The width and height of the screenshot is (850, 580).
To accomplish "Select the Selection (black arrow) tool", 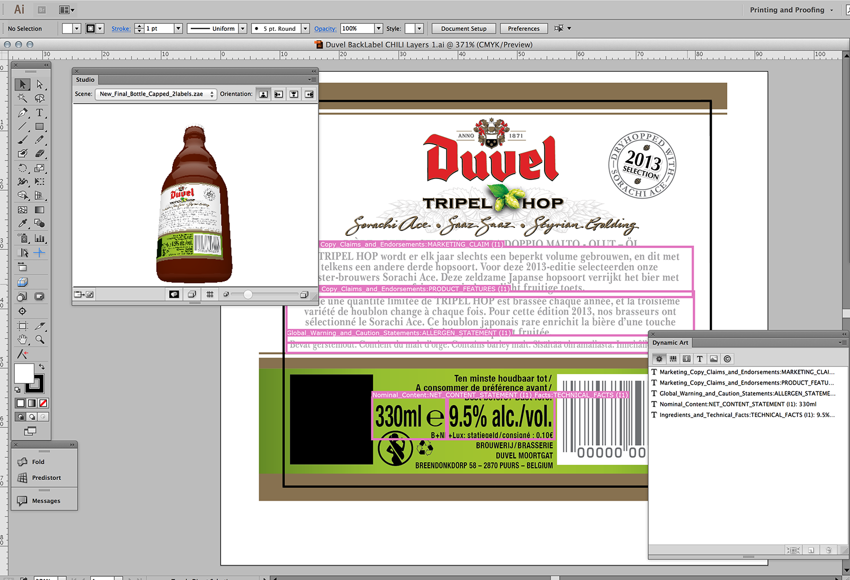I will tap(22, 84).
